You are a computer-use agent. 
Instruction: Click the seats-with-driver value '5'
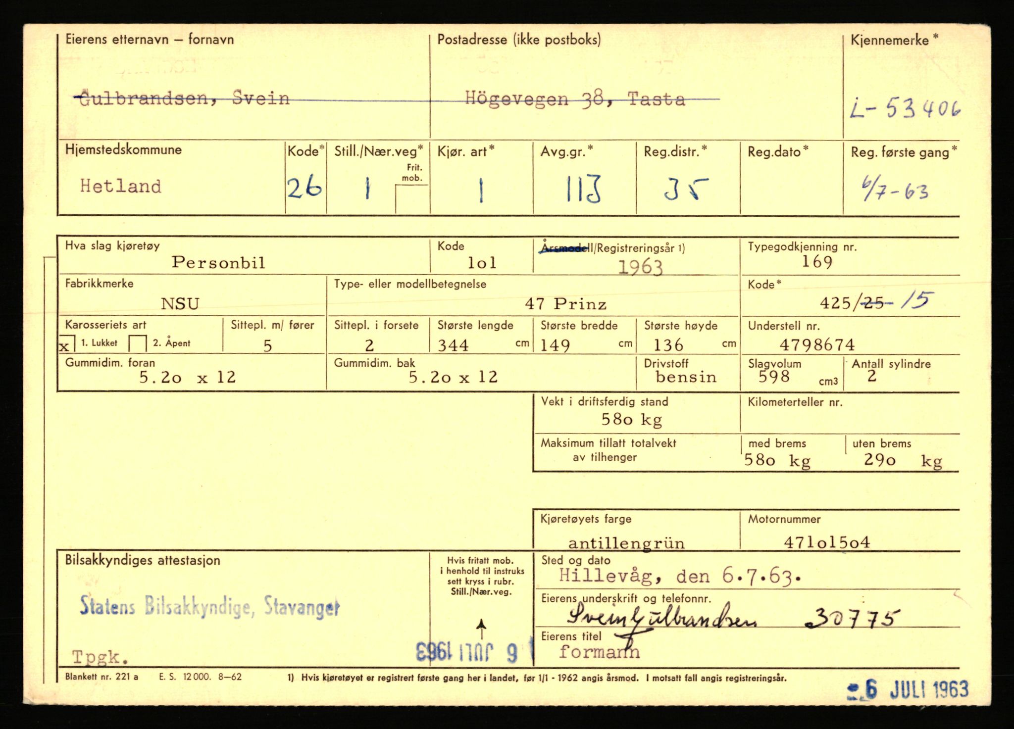point(268,345)
